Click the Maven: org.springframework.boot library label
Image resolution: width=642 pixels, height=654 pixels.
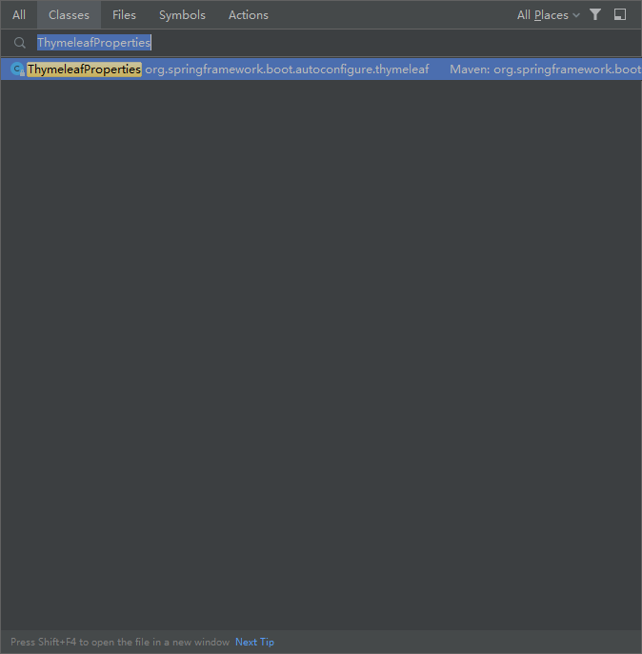click(545, 69)
